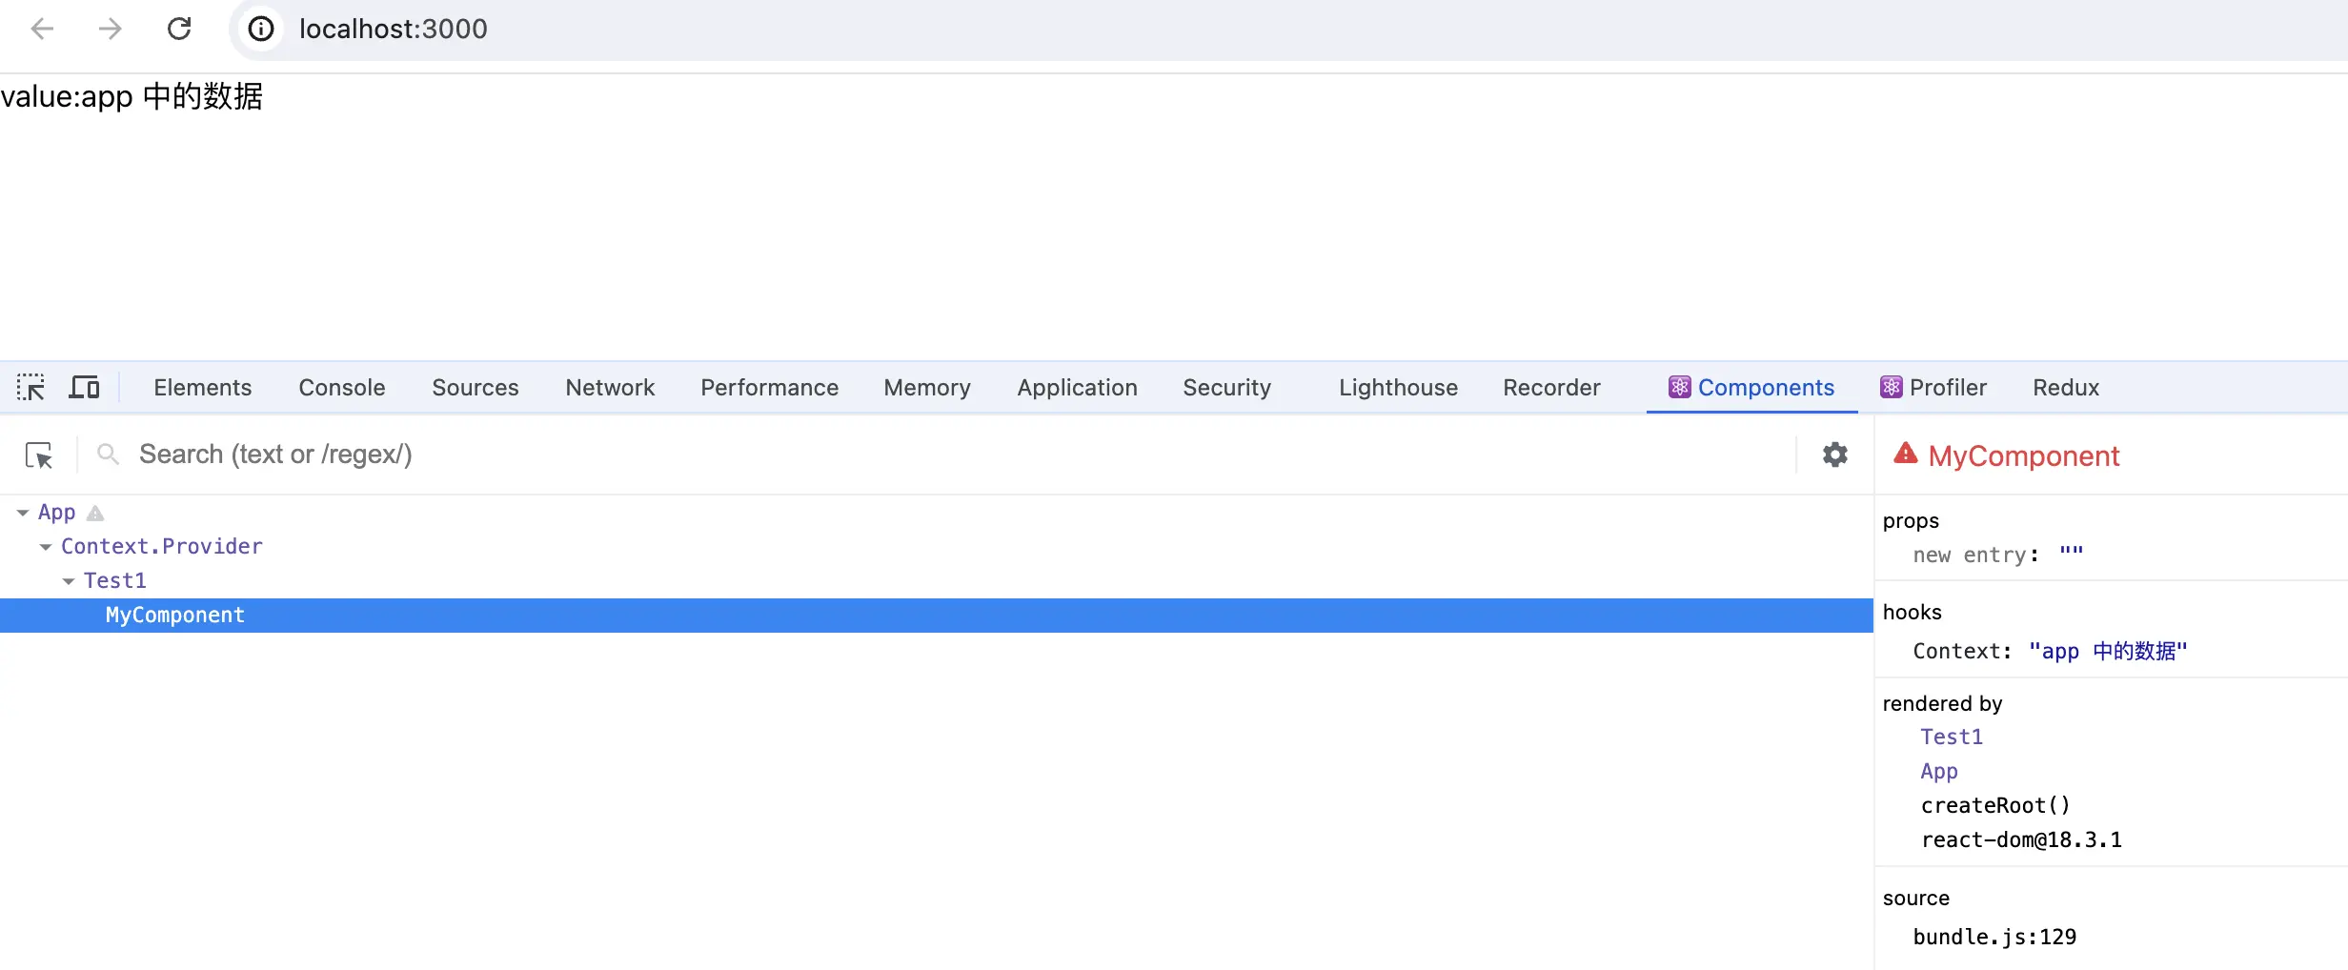2348x970 pixels.
Task: Focus the component search field
Action: [x=962, y=455]
